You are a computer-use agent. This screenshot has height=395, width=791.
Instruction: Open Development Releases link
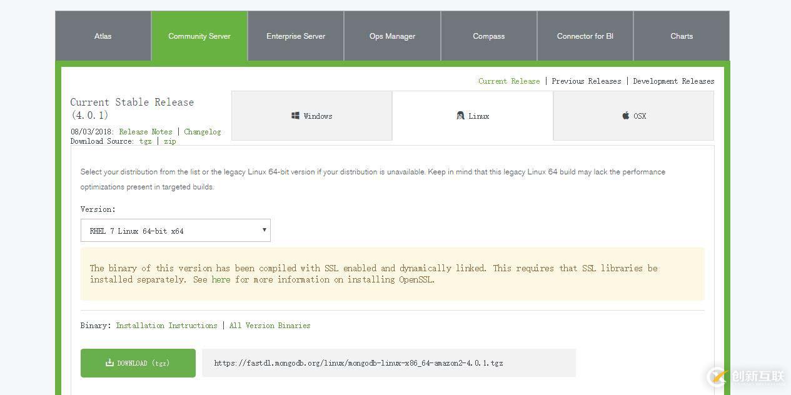click(x=673, y=81)
